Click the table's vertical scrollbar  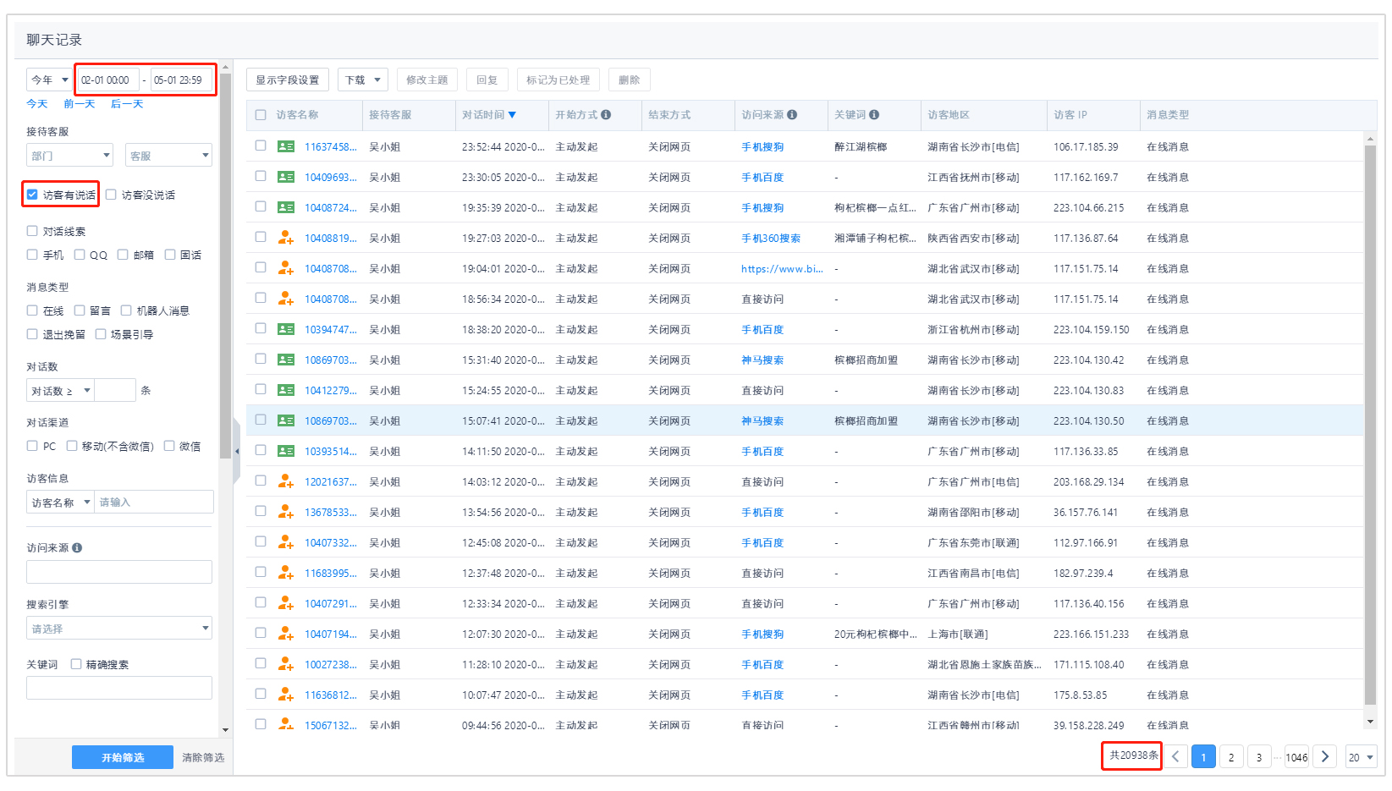tap(1370, 423)
